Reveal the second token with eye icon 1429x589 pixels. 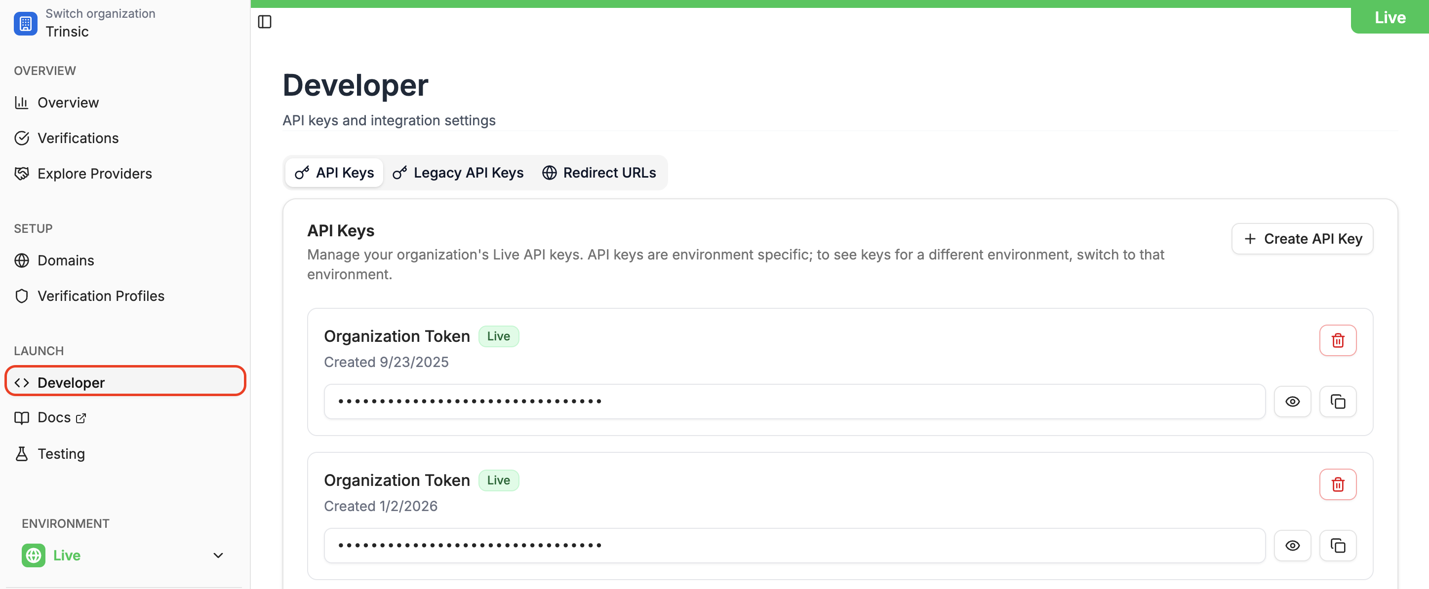tap(1292, 546)
